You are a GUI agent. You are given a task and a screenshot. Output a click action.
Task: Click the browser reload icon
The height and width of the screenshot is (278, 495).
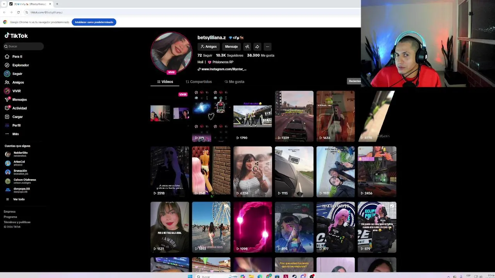(x=18, y=12)
